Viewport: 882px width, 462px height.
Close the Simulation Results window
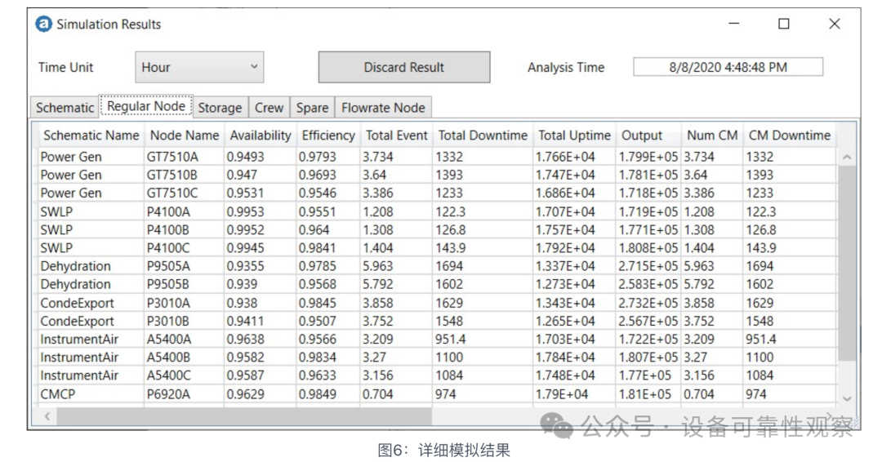click(834, 24)
